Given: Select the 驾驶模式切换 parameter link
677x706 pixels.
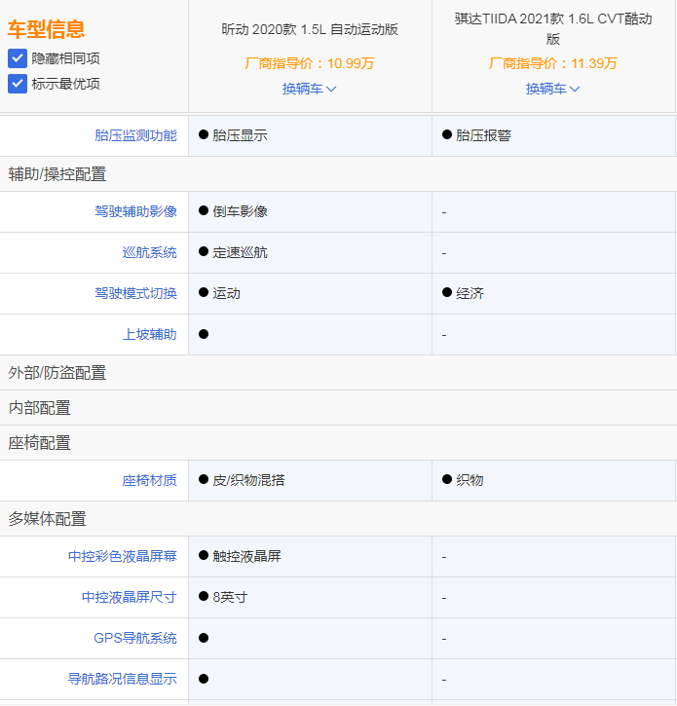Looking at the screenshot, I should tap(135, 293).
